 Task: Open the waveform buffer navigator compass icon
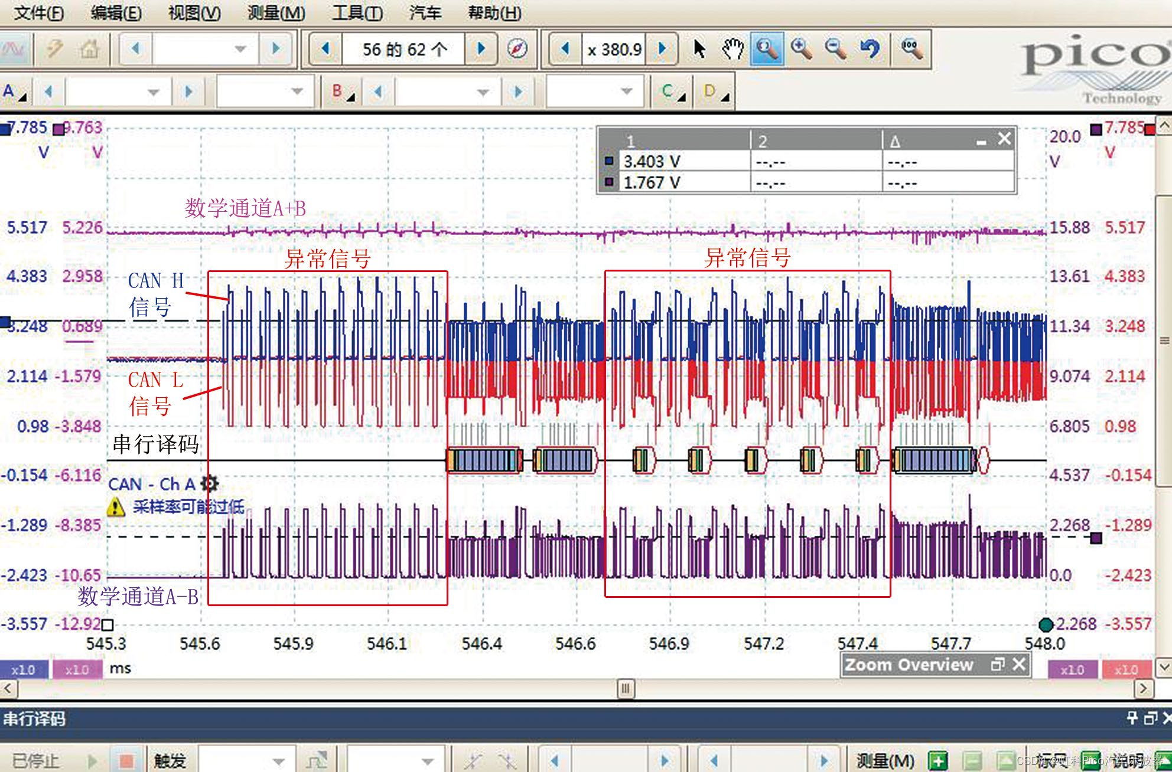point(517,49)
